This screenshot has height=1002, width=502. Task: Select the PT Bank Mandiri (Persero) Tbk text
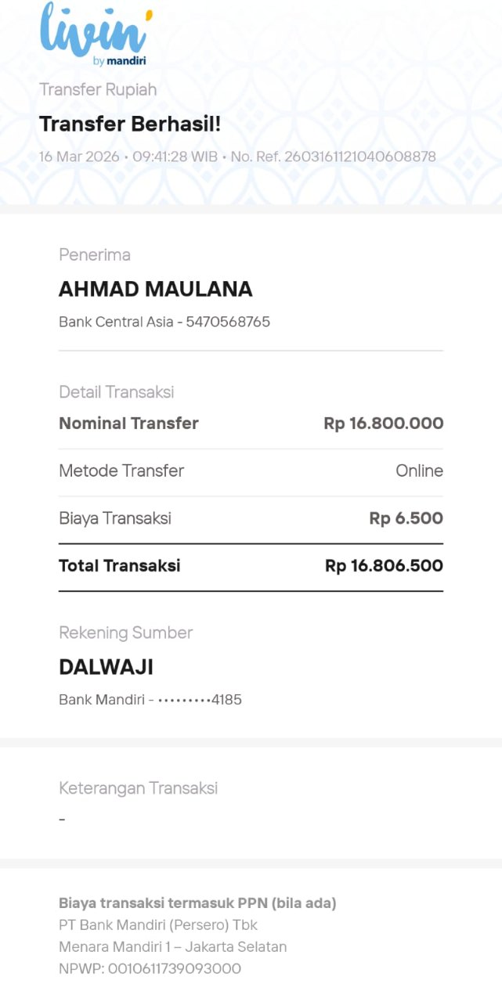[x=158, y=925]
